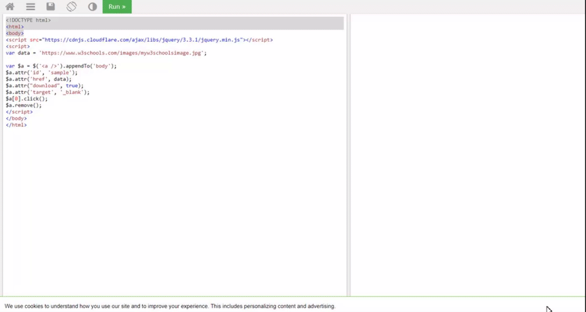Click the closing '</html>' tag line

(x=16, y=125)
